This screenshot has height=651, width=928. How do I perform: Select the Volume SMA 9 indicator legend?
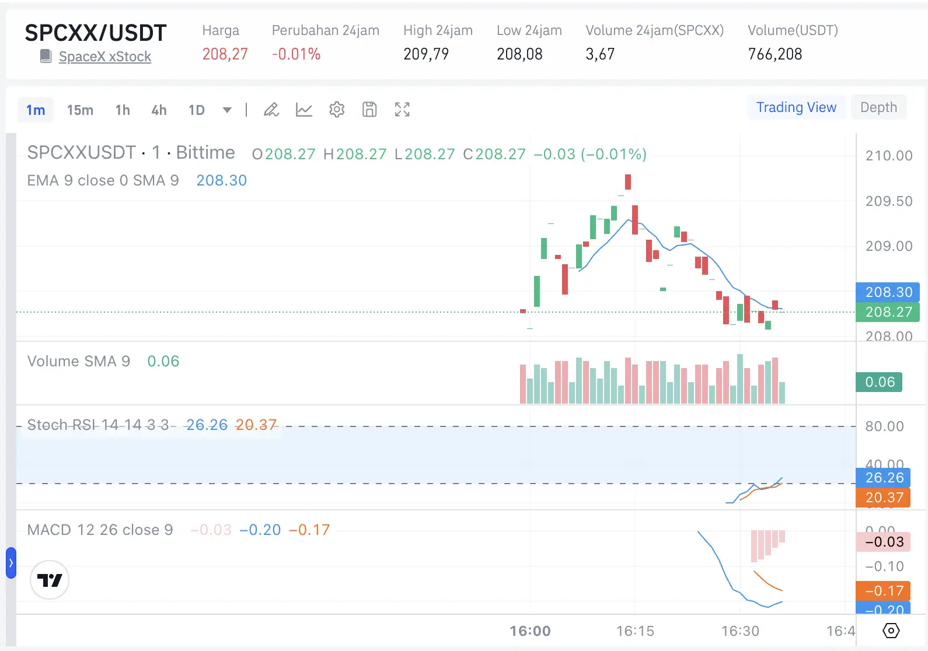79,361
